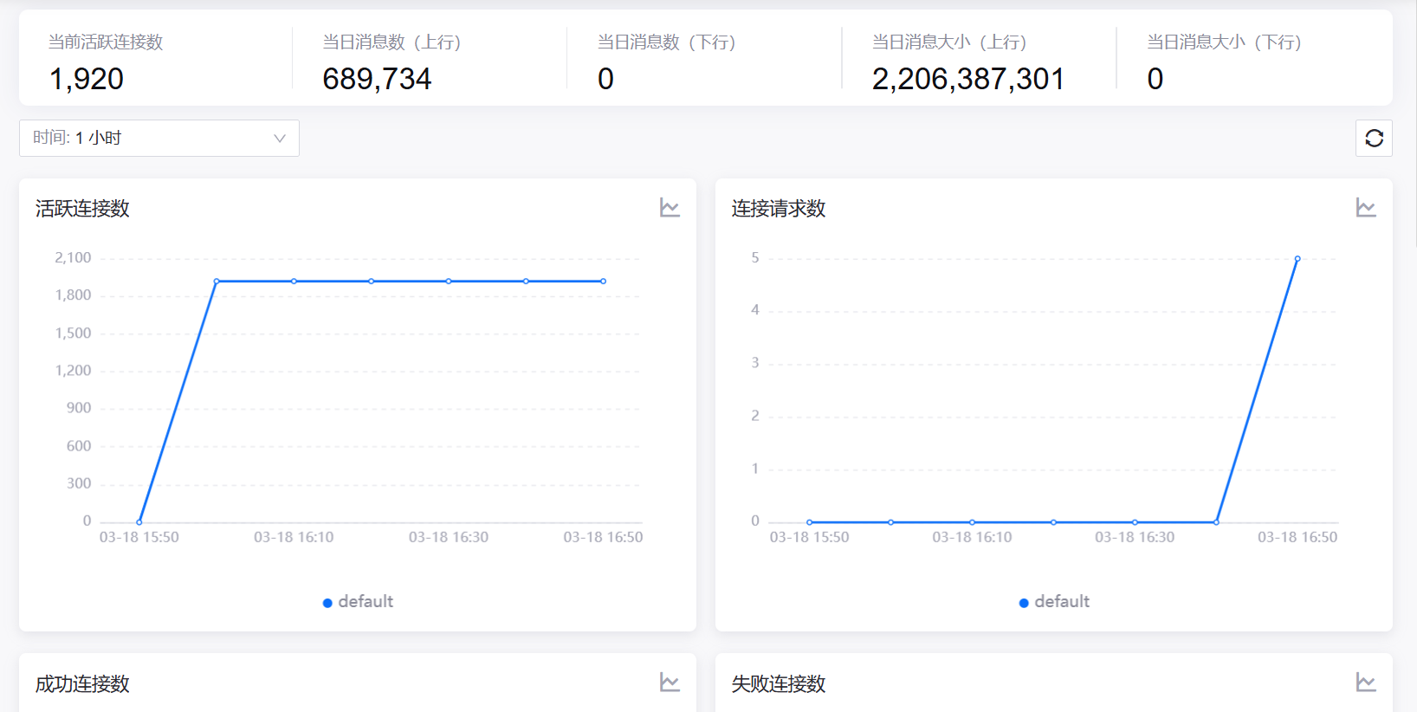Toggle default series in 活跃连接数 legend
This screenshot has height=712, width=1417.
[x=366, y=602]
